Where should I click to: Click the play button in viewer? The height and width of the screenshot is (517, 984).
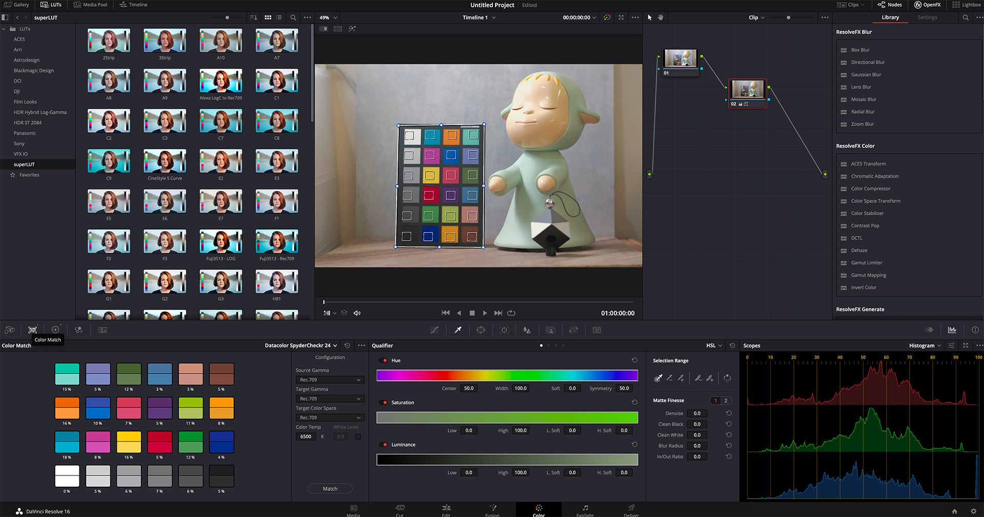coord(485,313)
